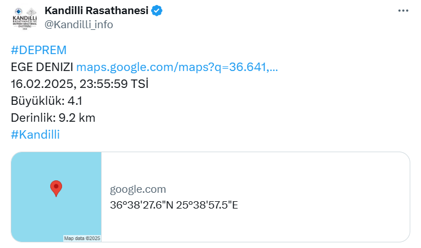Open the #DEPREM hashtag
The height and width of the screenshot is (248, 421).
coord(39,50)
